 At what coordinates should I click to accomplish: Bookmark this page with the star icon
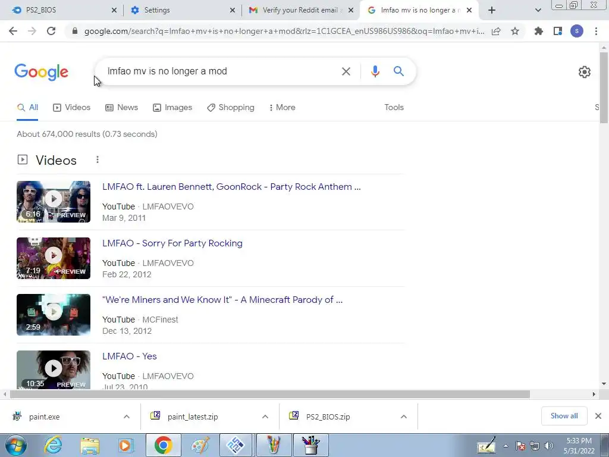pyautogui.click(x=515, y=31)
